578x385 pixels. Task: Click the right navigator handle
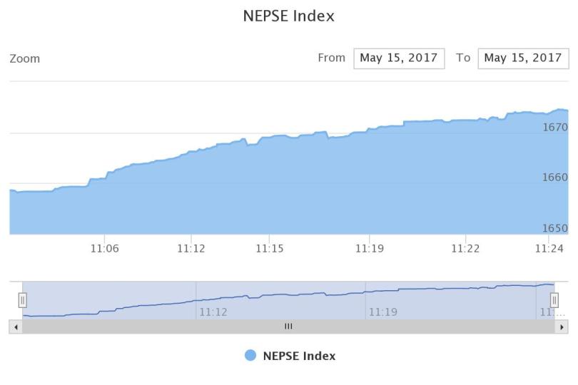[x=554, y=300]
